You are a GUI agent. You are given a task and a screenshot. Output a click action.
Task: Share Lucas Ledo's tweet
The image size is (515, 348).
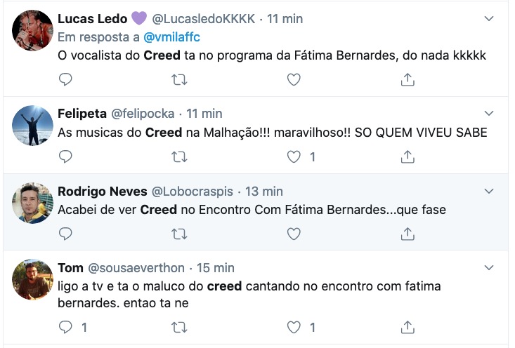407,80
